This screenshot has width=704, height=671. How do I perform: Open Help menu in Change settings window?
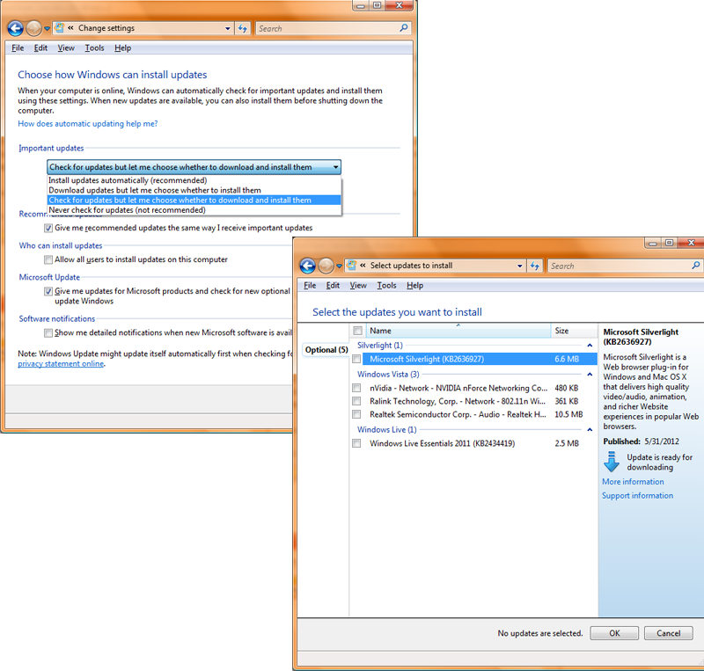tap(122, 48)
